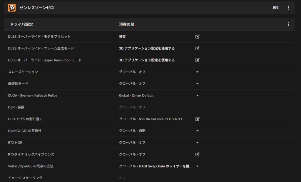
Task: Click the グローバル - 自動 value
Action: 132,131
